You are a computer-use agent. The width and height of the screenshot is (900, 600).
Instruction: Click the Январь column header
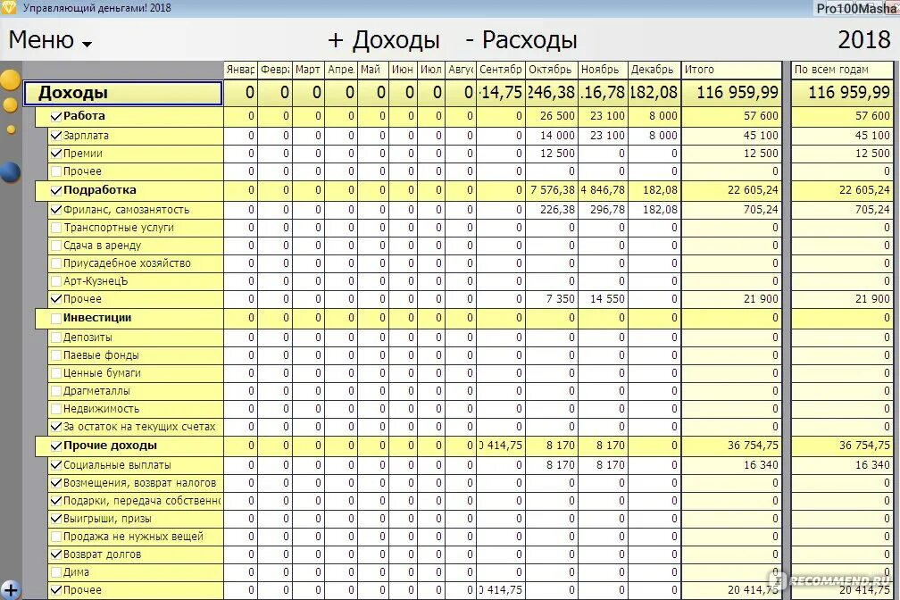pyautogui.click(x=240, y=70)
